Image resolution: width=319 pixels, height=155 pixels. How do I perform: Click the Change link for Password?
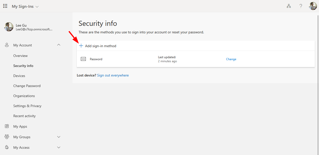pos(231,59)
